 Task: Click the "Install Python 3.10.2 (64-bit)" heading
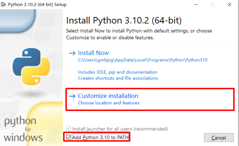pyautogui.click(x=124, y=21)
